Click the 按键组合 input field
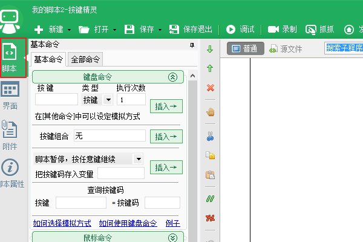The image size is (363, 242). coord(110,136)
